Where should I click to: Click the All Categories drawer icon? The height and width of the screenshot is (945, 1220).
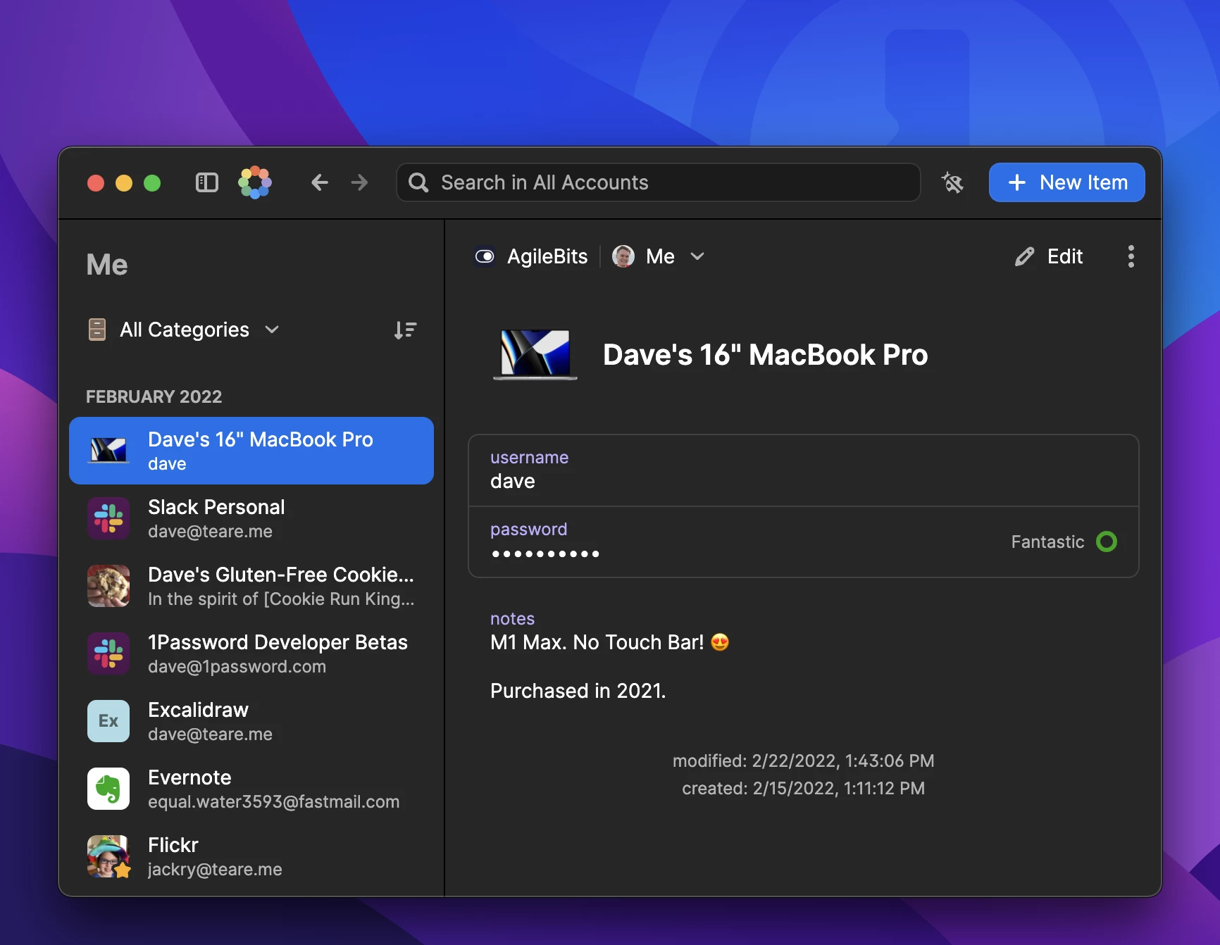[x=97, y=330]
